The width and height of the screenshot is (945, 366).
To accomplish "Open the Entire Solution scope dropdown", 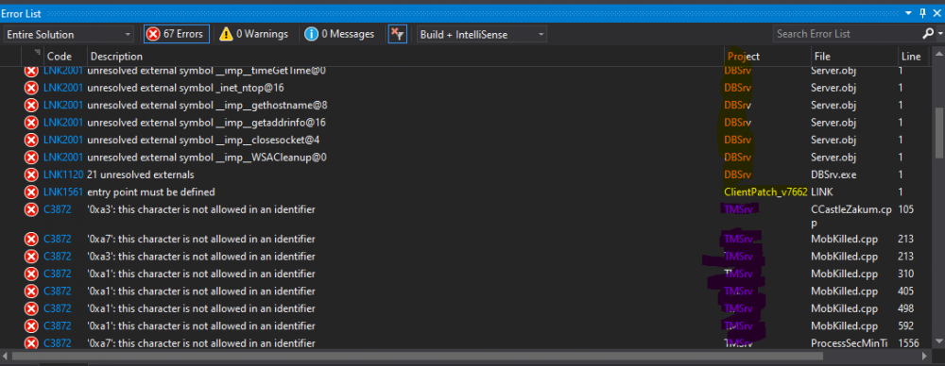I will point(69,34).
